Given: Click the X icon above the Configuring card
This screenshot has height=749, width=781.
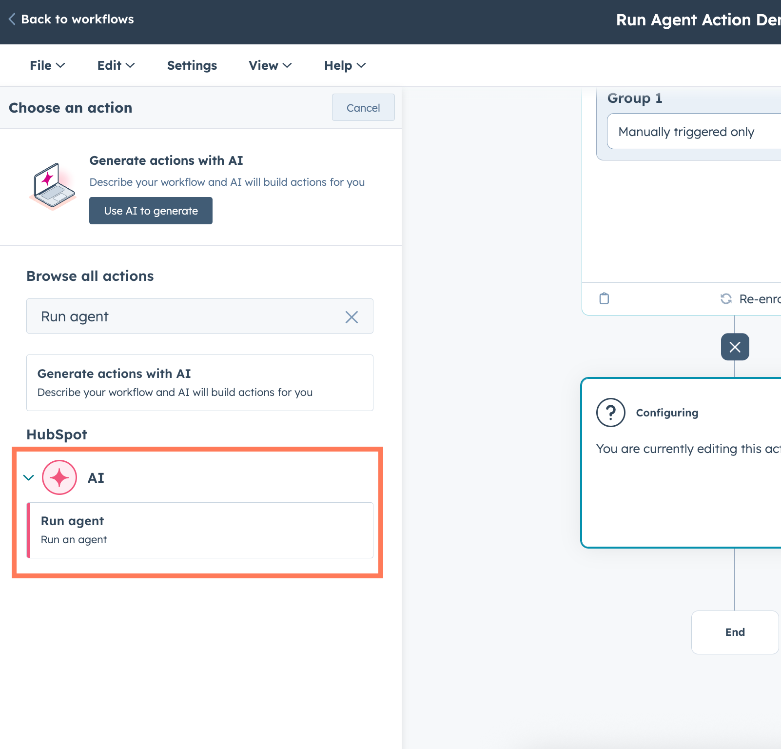Looking at the screenshot, I should point(735,347).
